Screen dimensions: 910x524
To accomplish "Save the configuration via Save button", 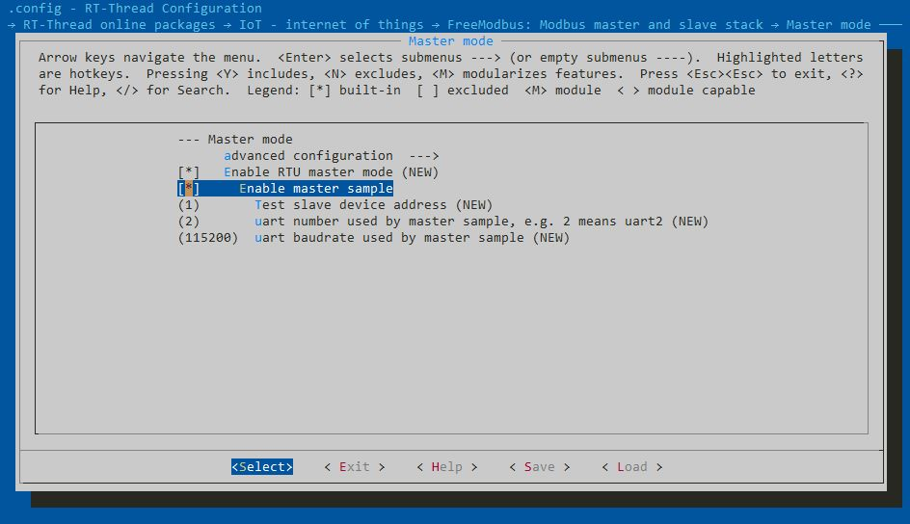I will (540, 466).
